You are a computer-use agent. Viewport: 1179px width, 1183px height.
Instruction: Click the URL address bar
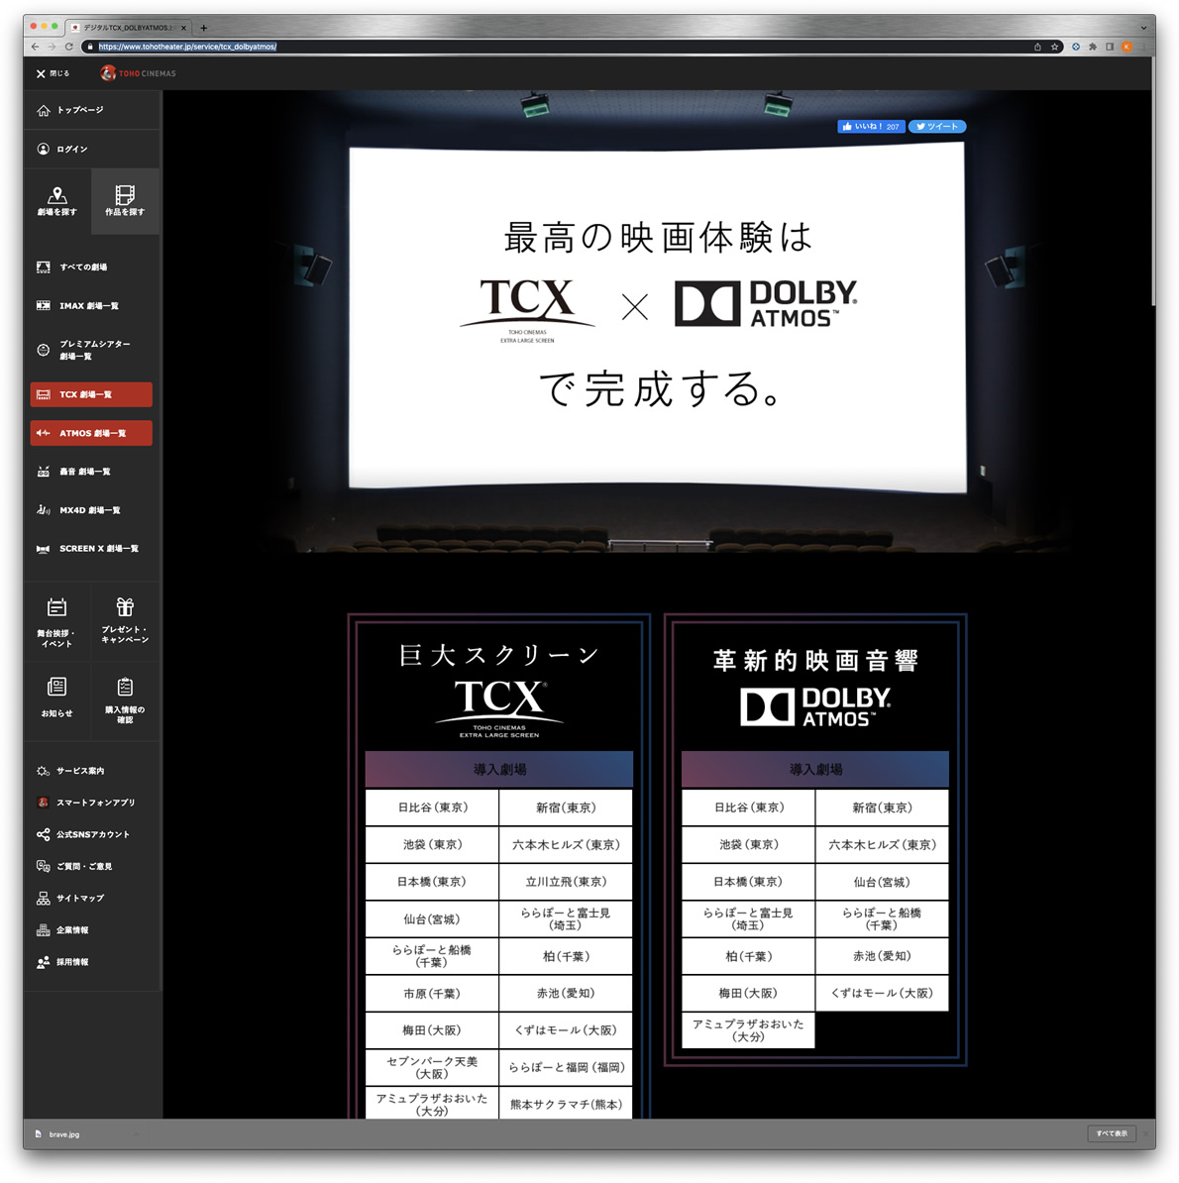(x=558, y=47)
